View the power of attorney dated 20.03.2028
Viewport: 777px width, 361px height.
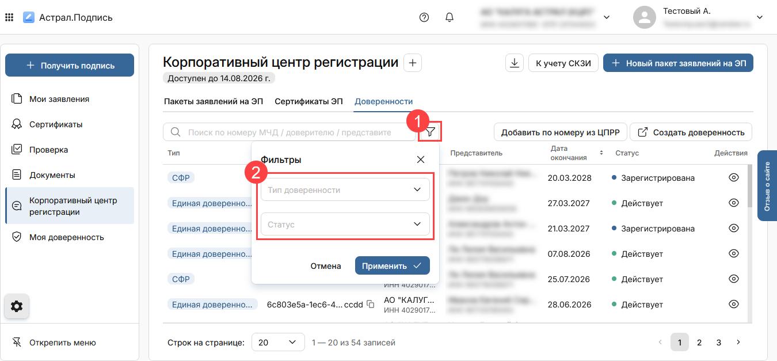[x=733, y=178]
